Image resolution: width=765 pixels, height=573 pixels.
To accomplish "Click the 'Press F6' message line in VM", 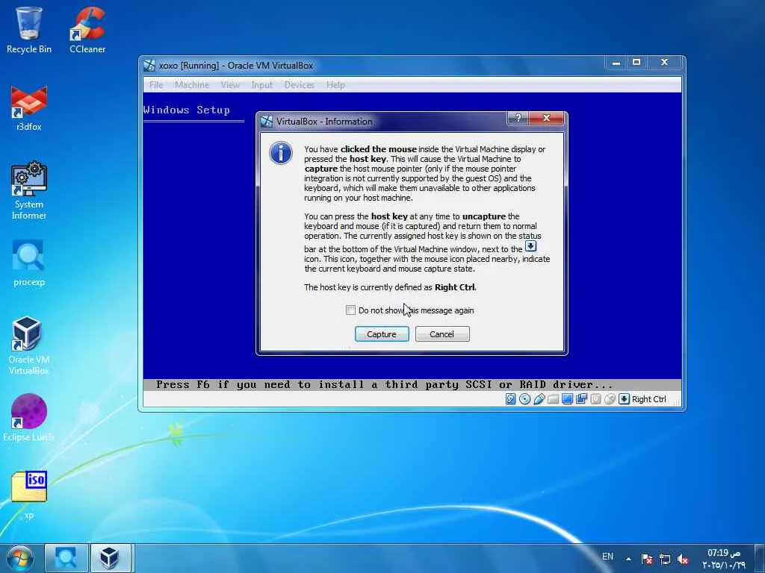I will click(384, 384).
